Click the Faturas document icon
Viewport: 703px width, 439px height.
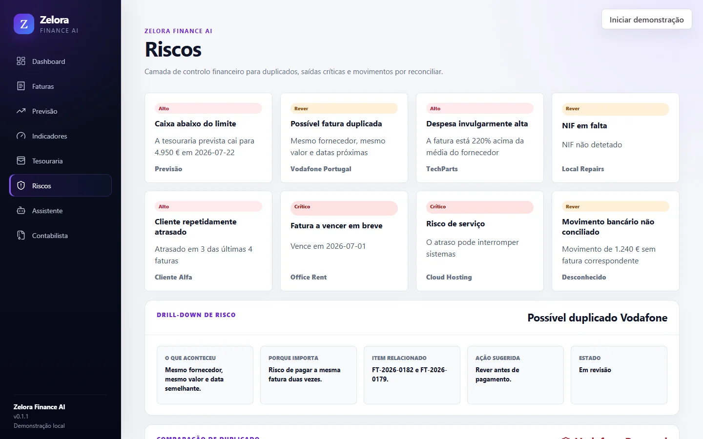click(21, 86)
